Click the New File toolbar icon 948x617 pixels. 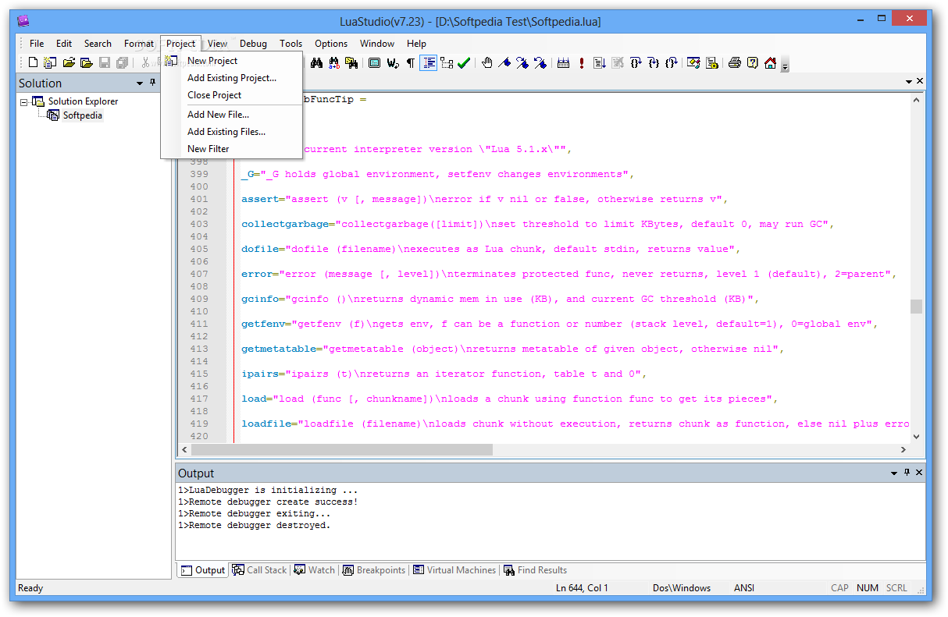click(x=33, y=63)
